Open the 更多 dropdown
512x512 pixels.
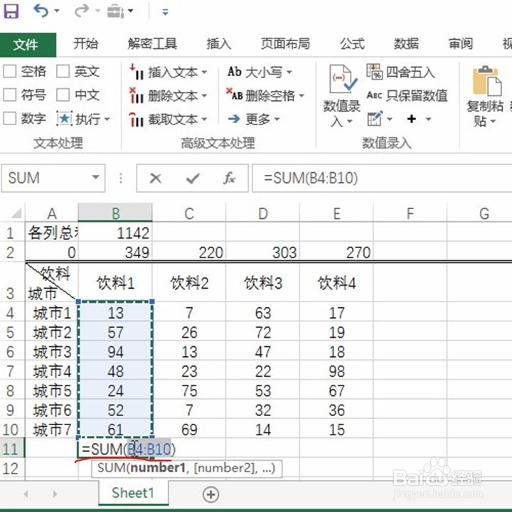254,119
